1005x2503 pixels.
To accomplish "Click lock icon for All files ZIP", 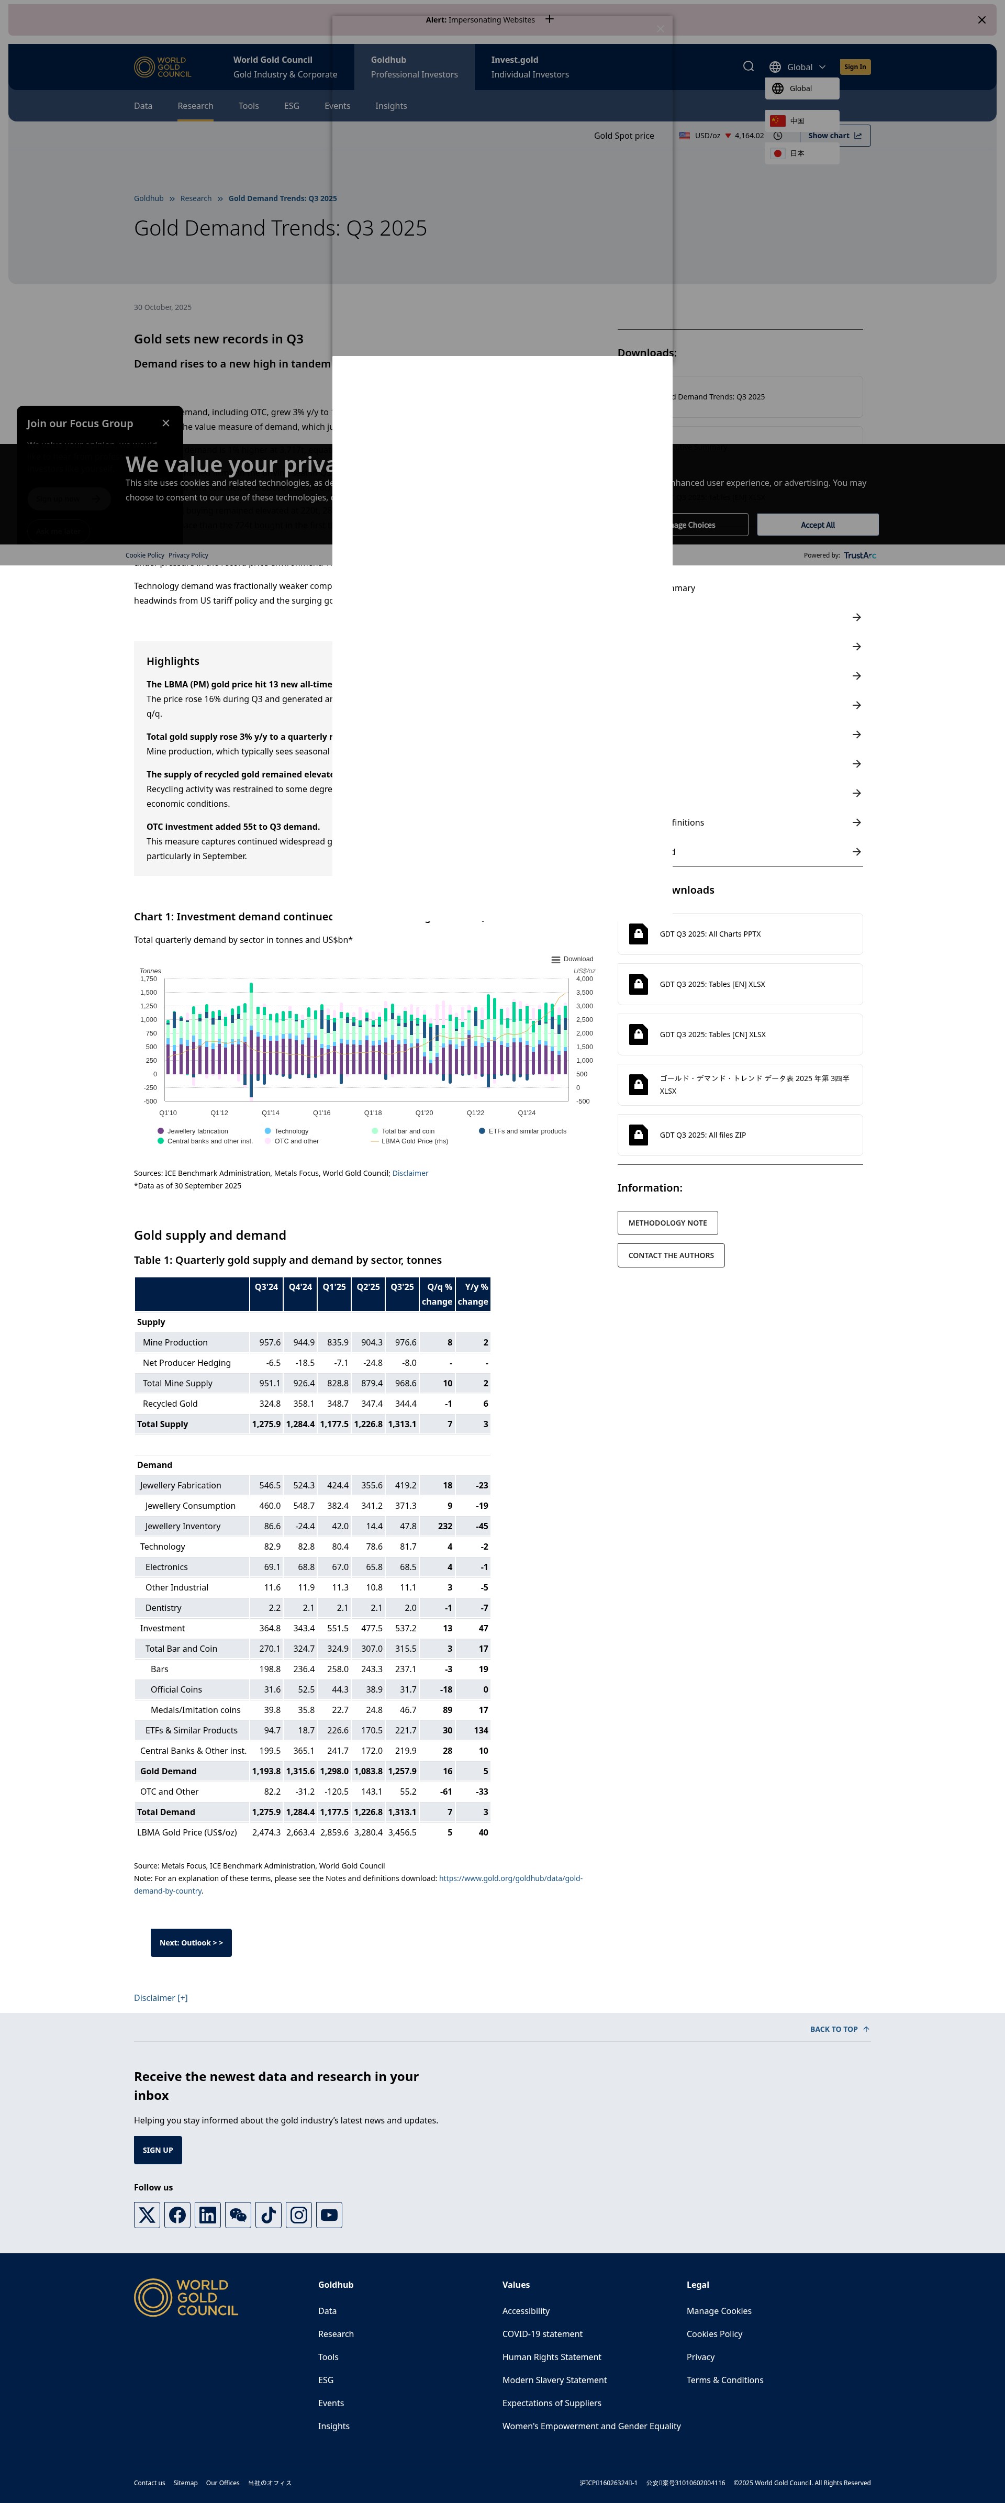I will click(639, 1135).
